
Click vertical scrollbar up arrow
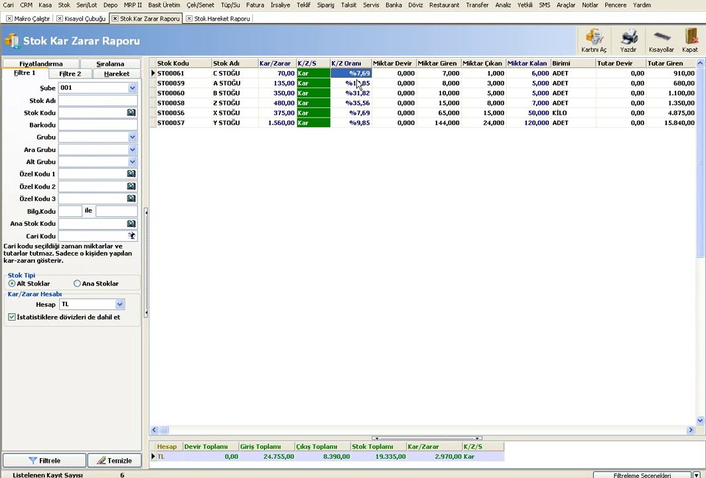tap(700, 64)
